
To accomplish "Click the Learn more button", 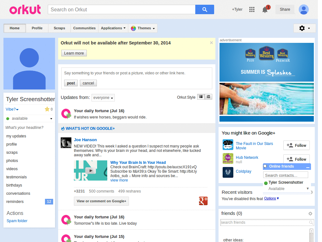I will (x=74, y=53).
